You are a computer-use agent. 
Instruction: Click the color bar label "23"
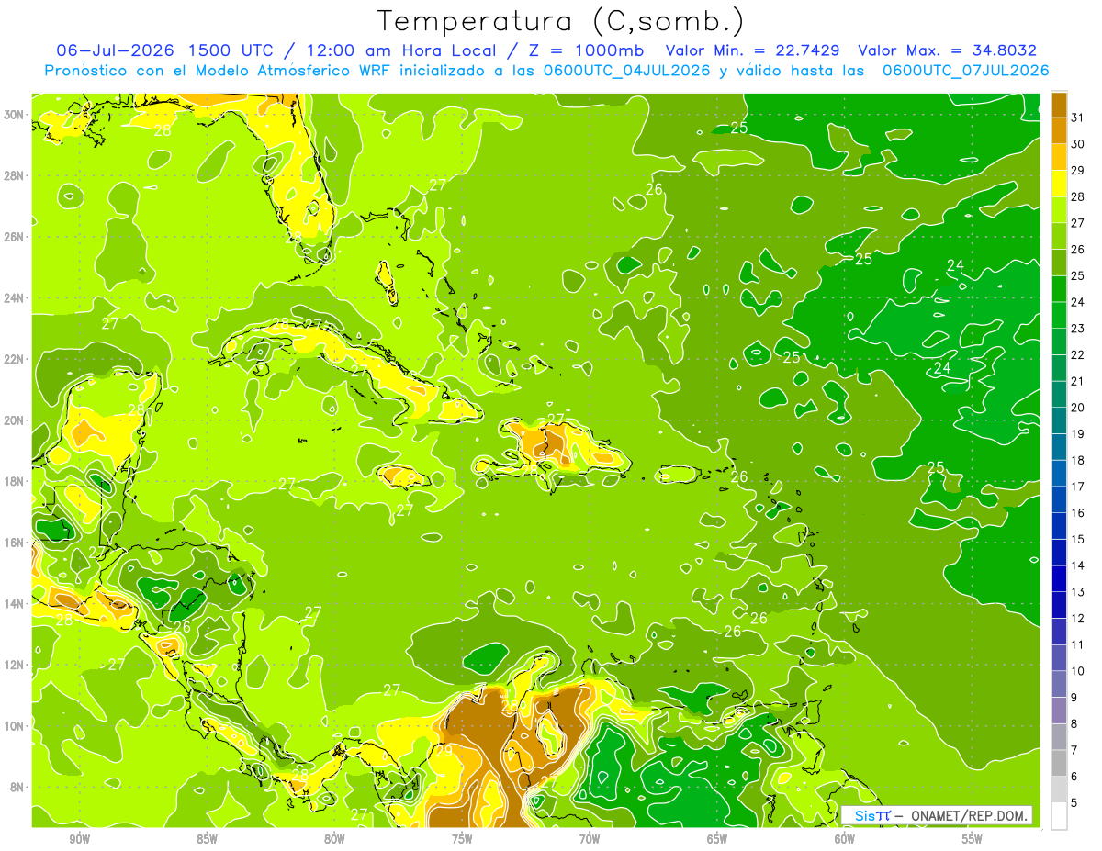(1078, 329)
